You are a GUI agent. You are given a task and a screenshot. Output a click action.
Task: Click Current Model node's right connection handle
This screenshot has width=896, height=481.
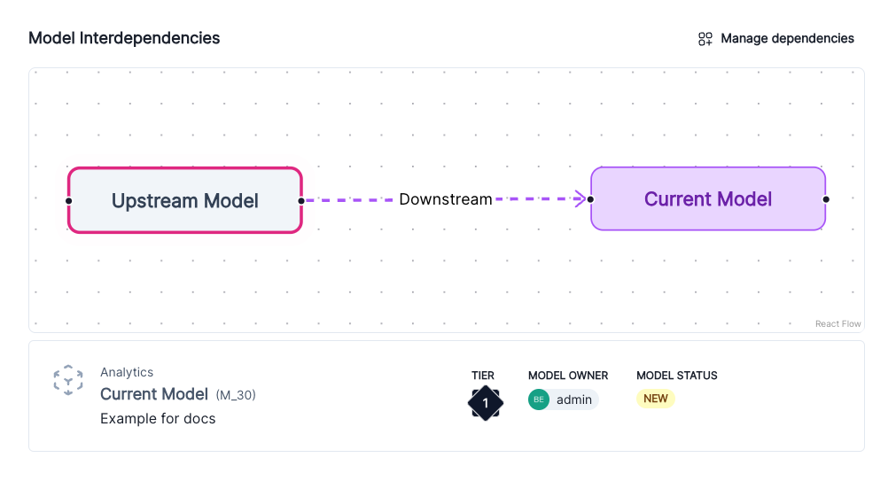point(826,199)
